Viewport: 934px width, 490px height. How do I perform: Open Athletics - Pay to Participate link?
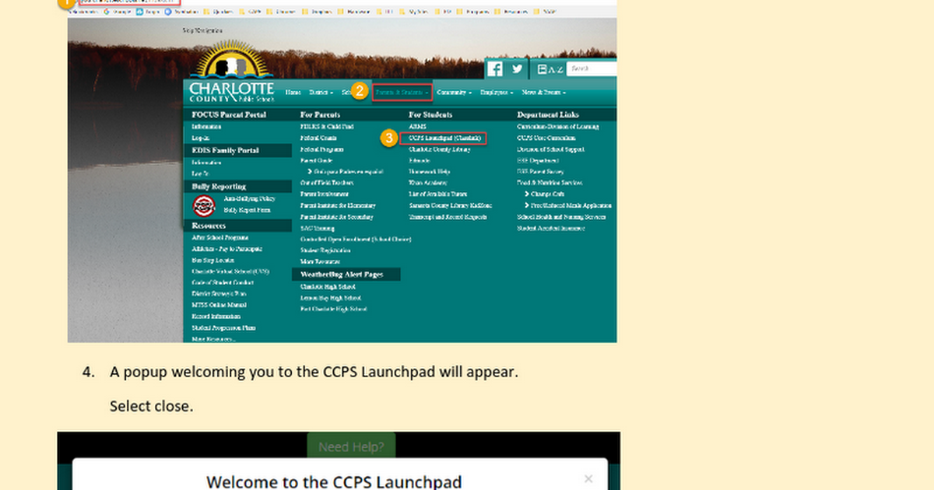(x=226, y=249)
